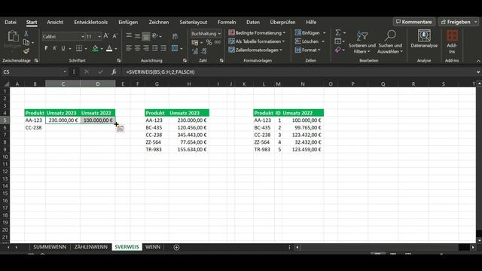Screen dimensions: 482x271
Task: Click the Cut scissors icon
Action: (26, 33)
